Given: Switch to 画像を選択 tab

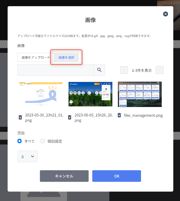Looking at the screenshot, I should 66,57.
